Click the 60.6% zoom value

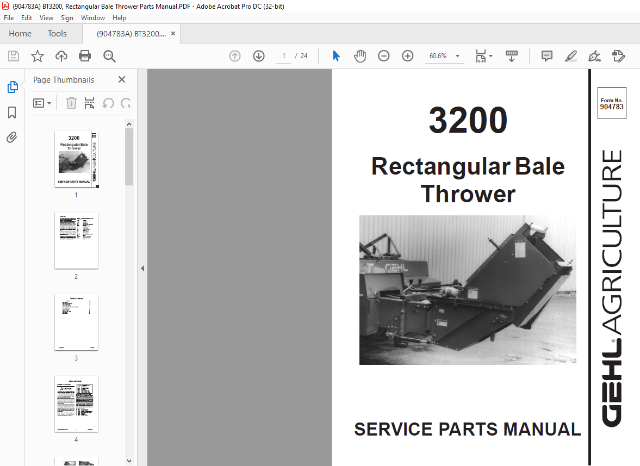(x=438, y=56)
